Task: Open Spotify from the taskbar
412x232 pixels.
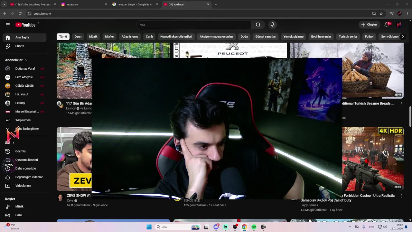Action: click(254, 227)
